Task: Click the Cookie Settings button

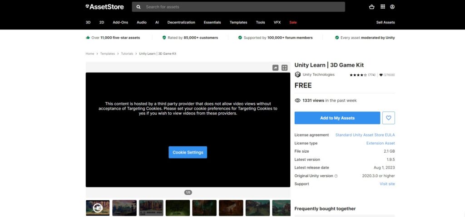Action: point(188,152)
